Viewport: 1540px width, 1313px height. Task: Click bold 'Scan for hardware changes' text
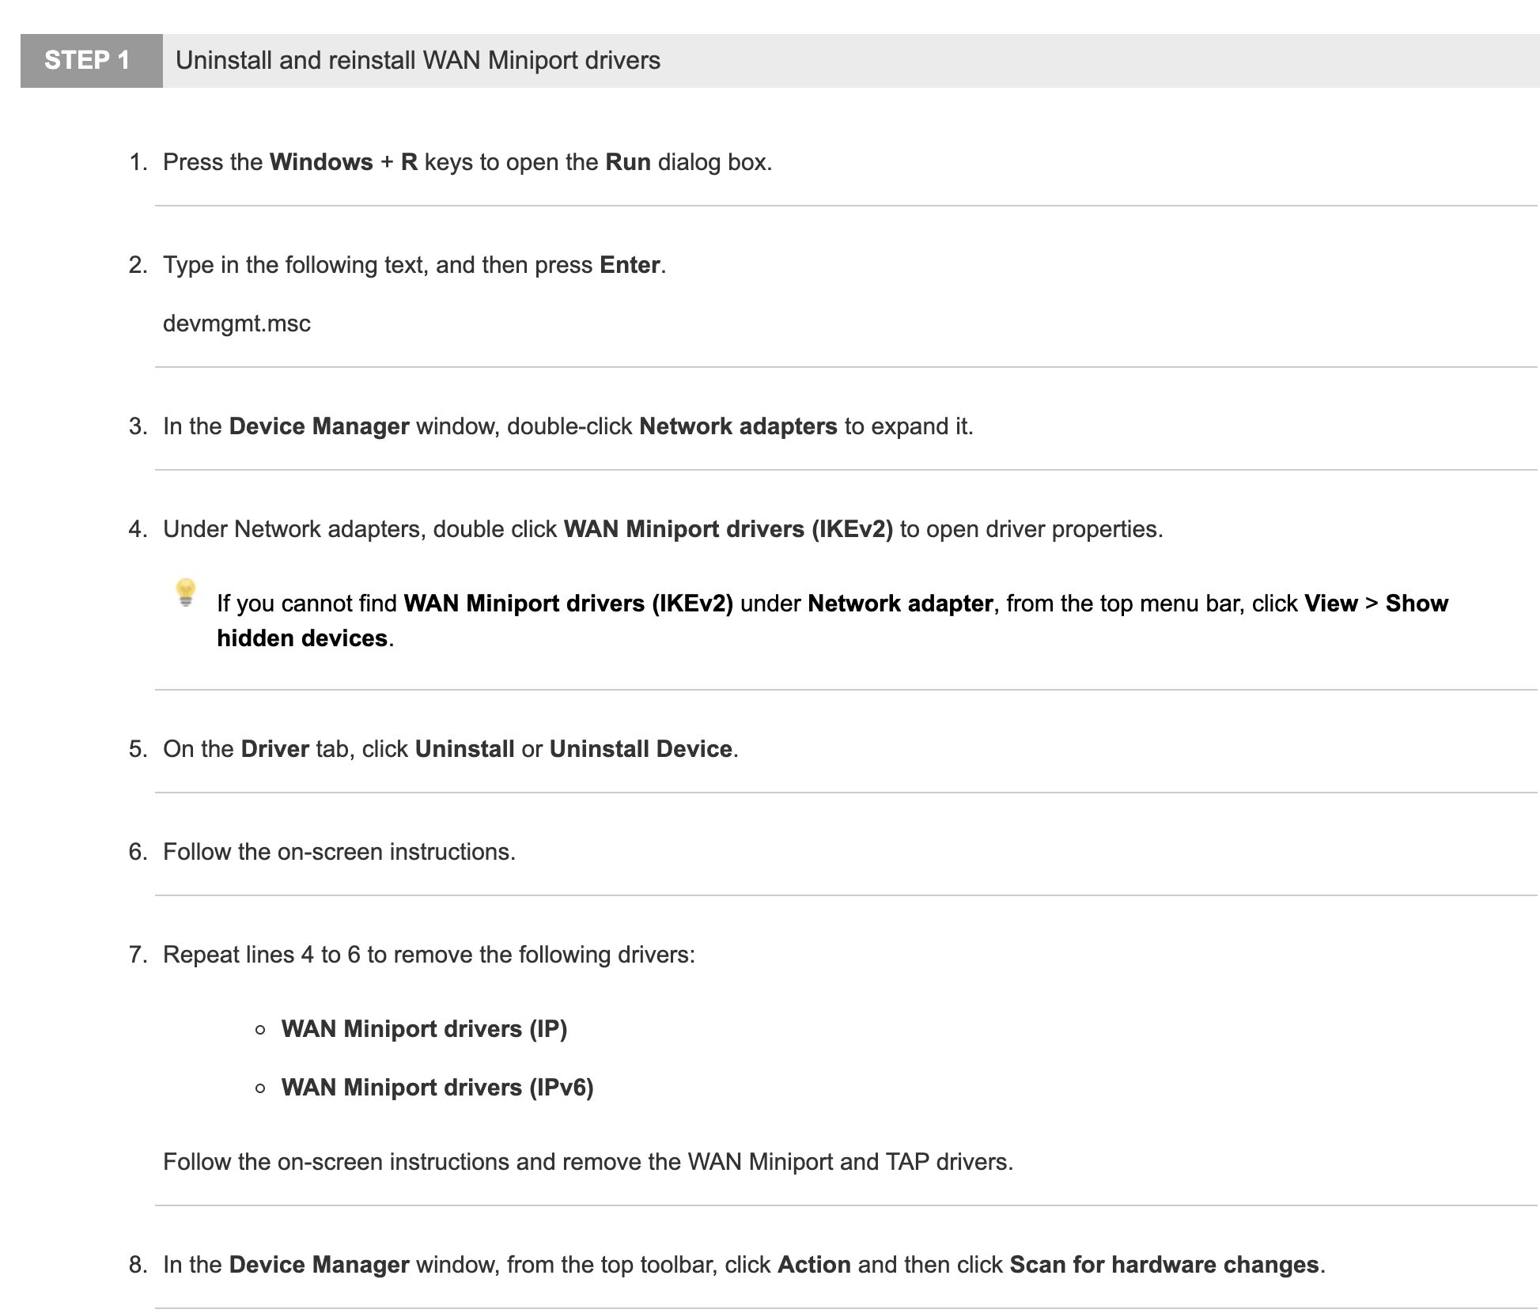coord(1164,1265)
